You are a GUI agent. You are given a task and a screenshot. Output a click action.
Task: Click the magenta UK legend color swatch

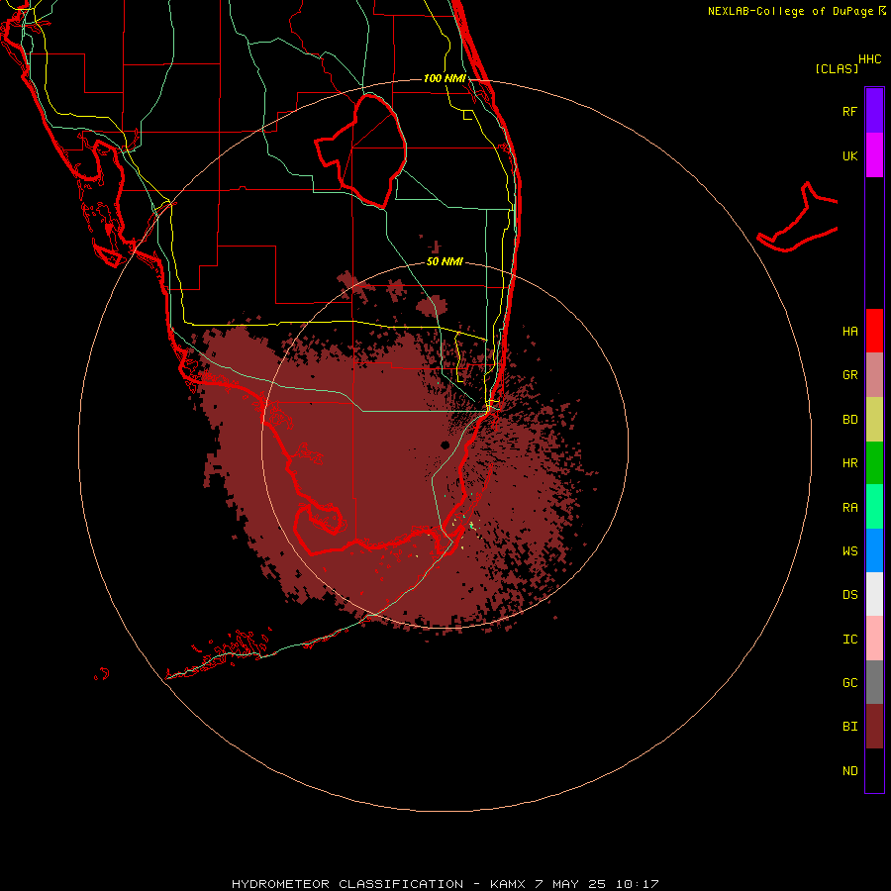tap(874, 155)
